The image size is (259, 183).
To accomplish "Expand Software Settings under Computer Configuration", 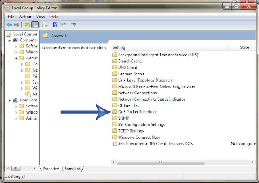I will click(x=16, y=46).
